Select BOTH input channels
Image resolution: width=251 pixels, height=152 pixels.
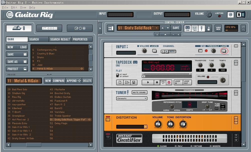(x=172, y=51)
